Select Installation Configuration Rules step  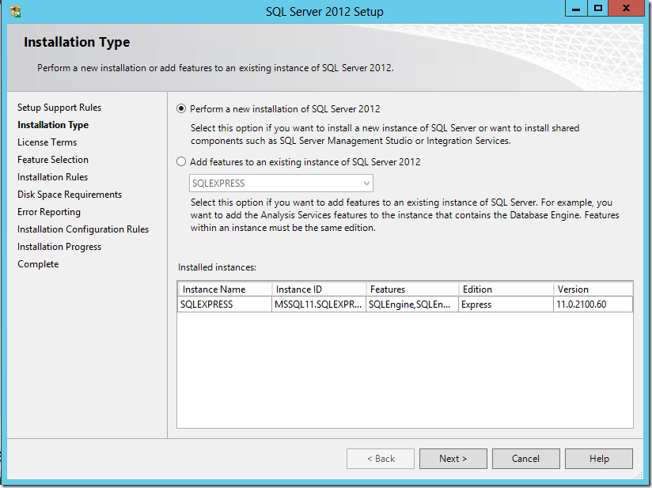83,229
